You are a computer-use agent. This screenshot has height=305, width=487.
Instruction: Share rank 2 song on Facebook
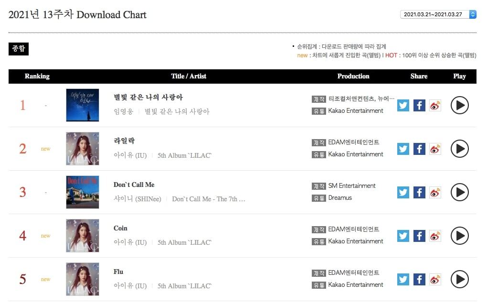(419, 149)
